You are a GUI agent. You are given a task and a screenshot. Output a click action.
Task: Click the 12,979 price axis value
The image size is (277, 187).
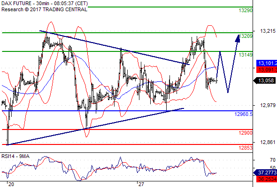pos(268,105)
